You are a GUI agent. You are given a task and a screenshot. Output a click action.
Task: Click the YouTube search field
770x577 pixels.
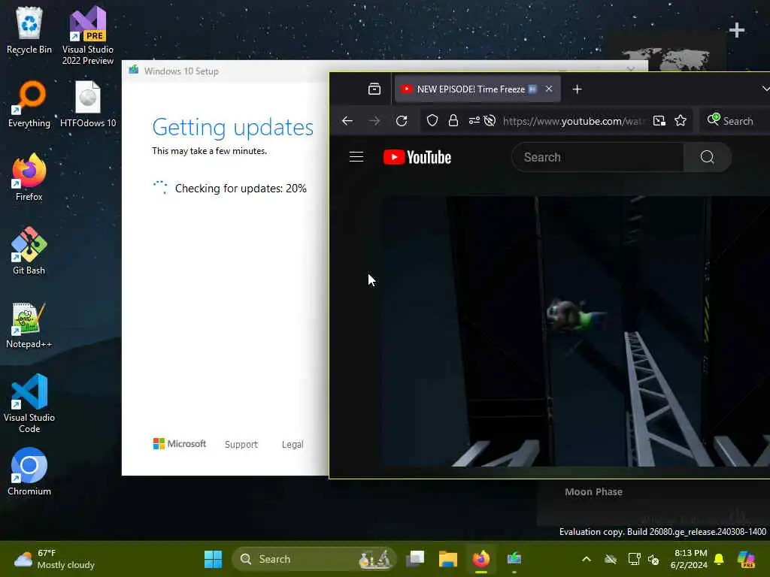(598, 157)
